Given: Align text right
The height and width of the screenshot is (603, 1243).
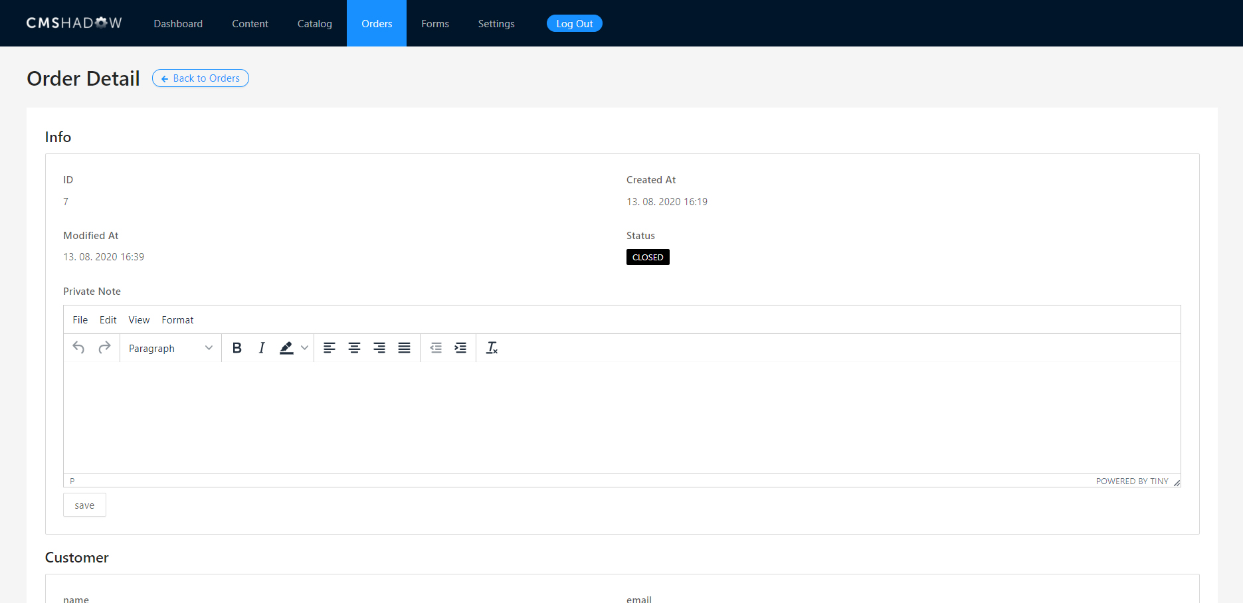Looking at the screenshot, I should [x=379, y=348].
